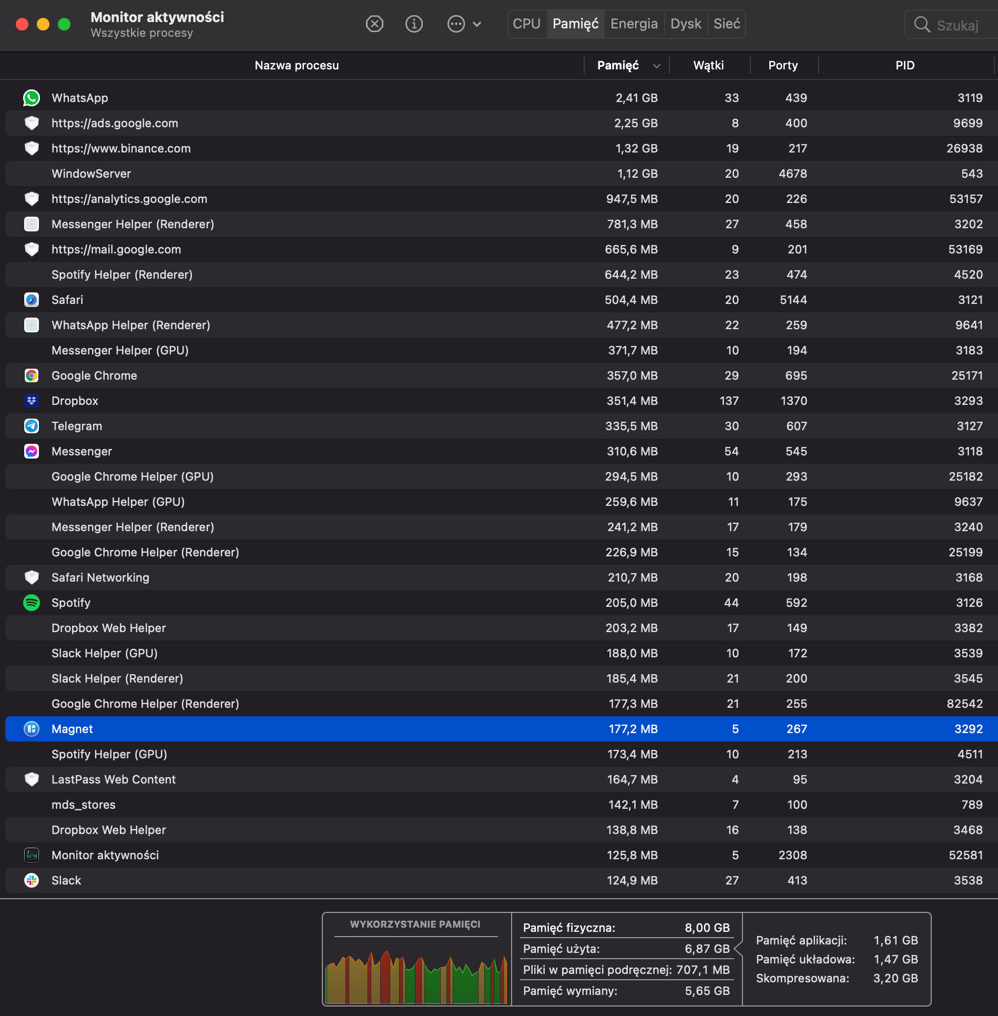The width and height of the screenshot is (998, 1016).
Task: Select the Dropbox Web Helper row PID 3468
Action: pos(502,830)
